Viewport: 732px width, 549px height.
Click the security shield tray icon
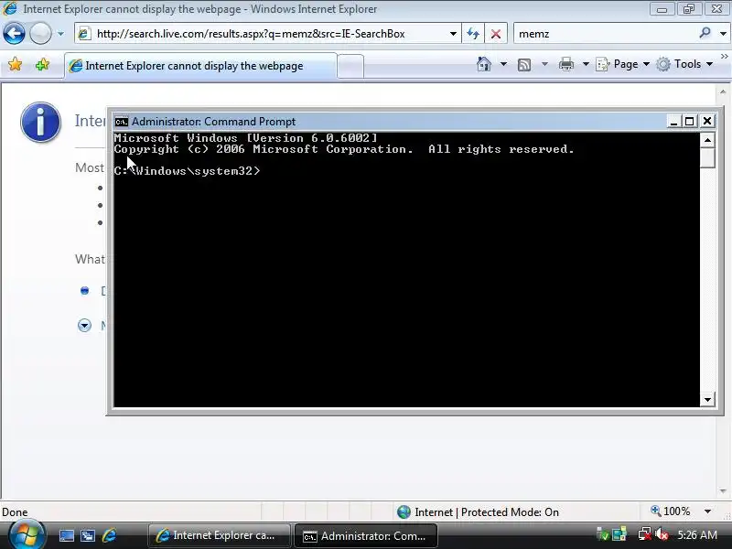[603, 534]
